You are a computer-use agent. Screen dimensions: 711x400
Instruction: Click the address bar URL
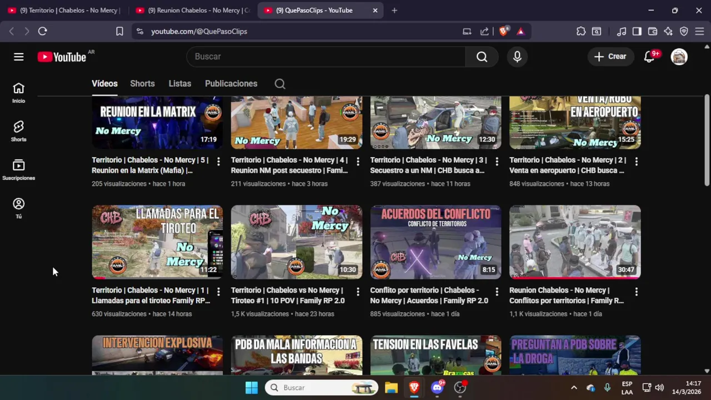(199, 32)
